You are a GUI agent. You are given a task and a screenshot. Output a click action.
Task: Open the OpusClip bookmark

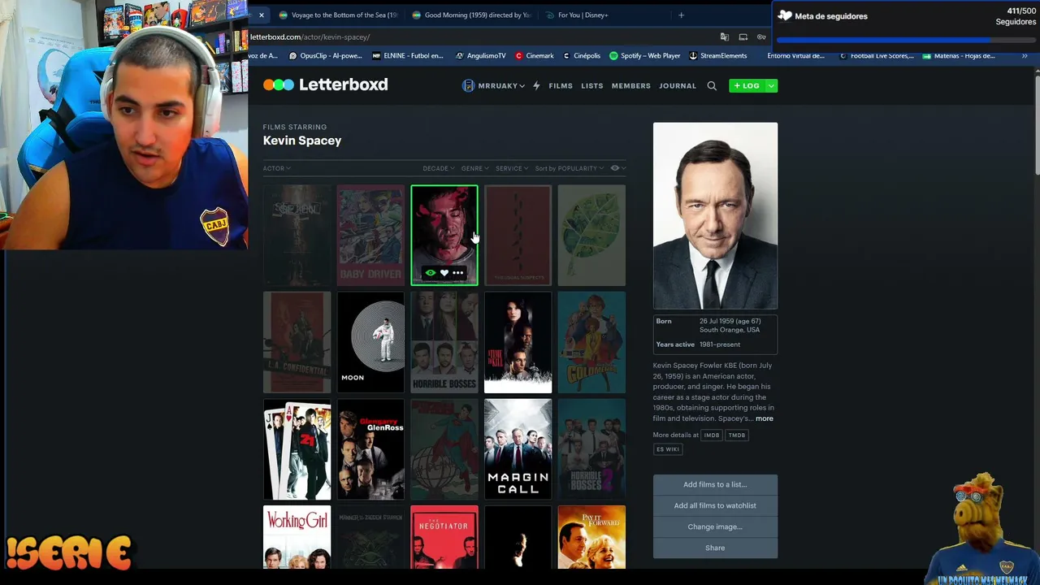(x=326, y=56)
